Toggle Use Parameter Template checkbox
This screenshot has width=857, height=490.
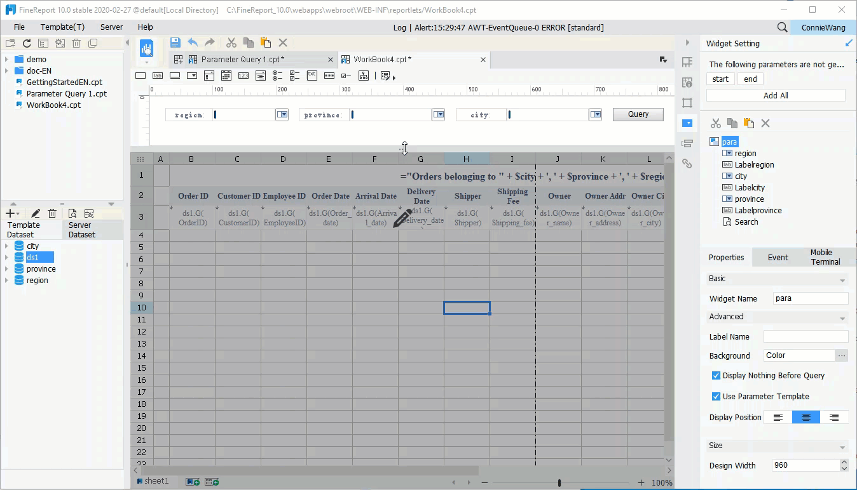(x=716, y=396)
